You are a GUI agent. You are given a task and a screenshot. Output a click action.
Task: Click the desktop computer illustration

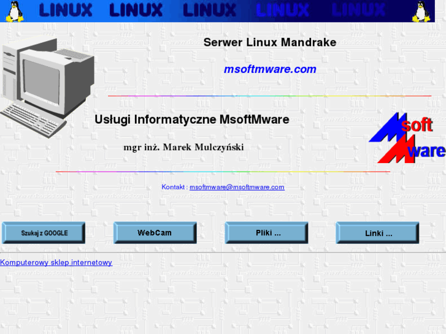[47, 87]
